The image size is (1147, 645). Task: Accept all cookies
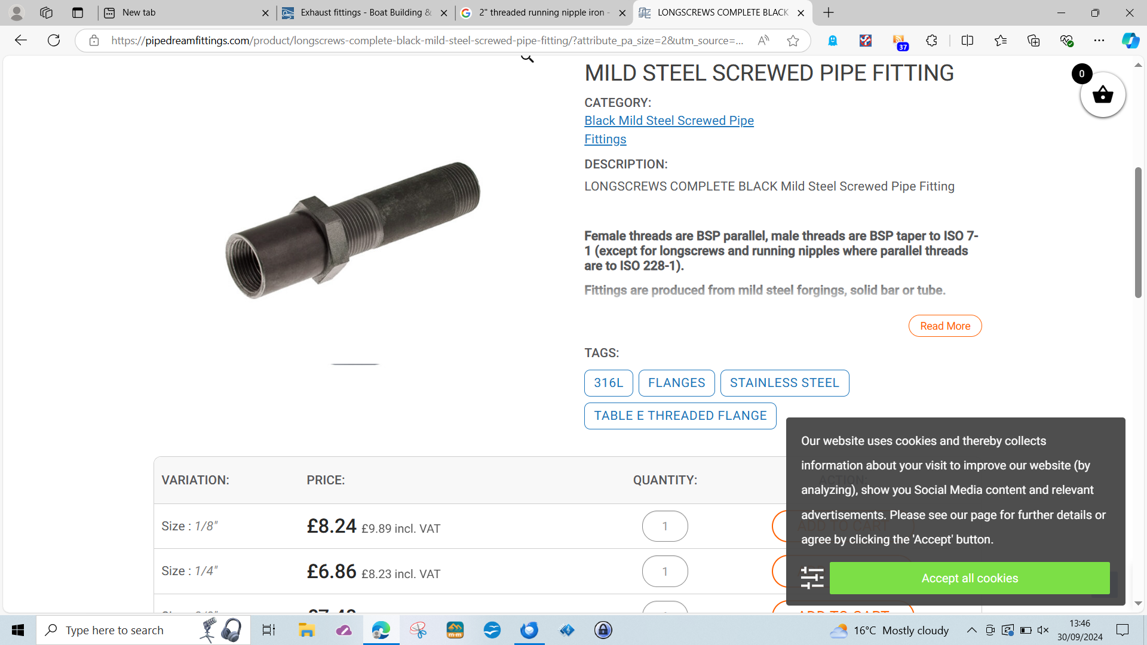tap(970, 578)
